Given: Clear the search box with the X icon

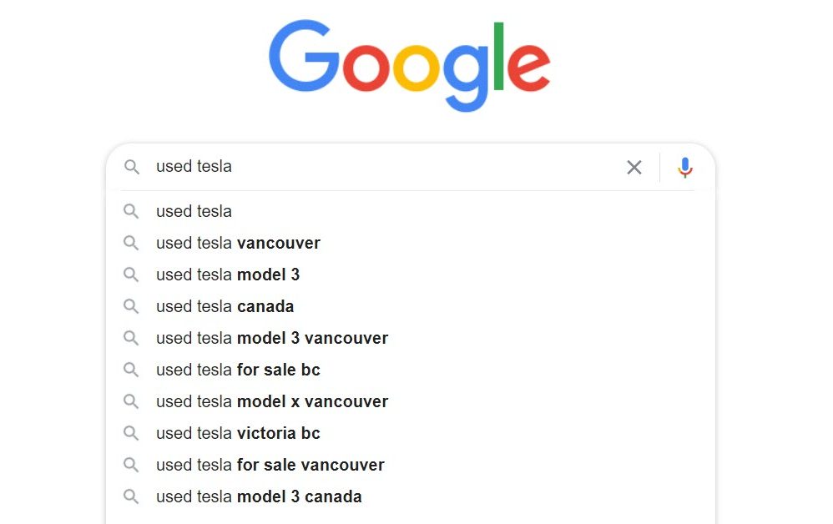Looking at the screenshot, I should point(634,167).
